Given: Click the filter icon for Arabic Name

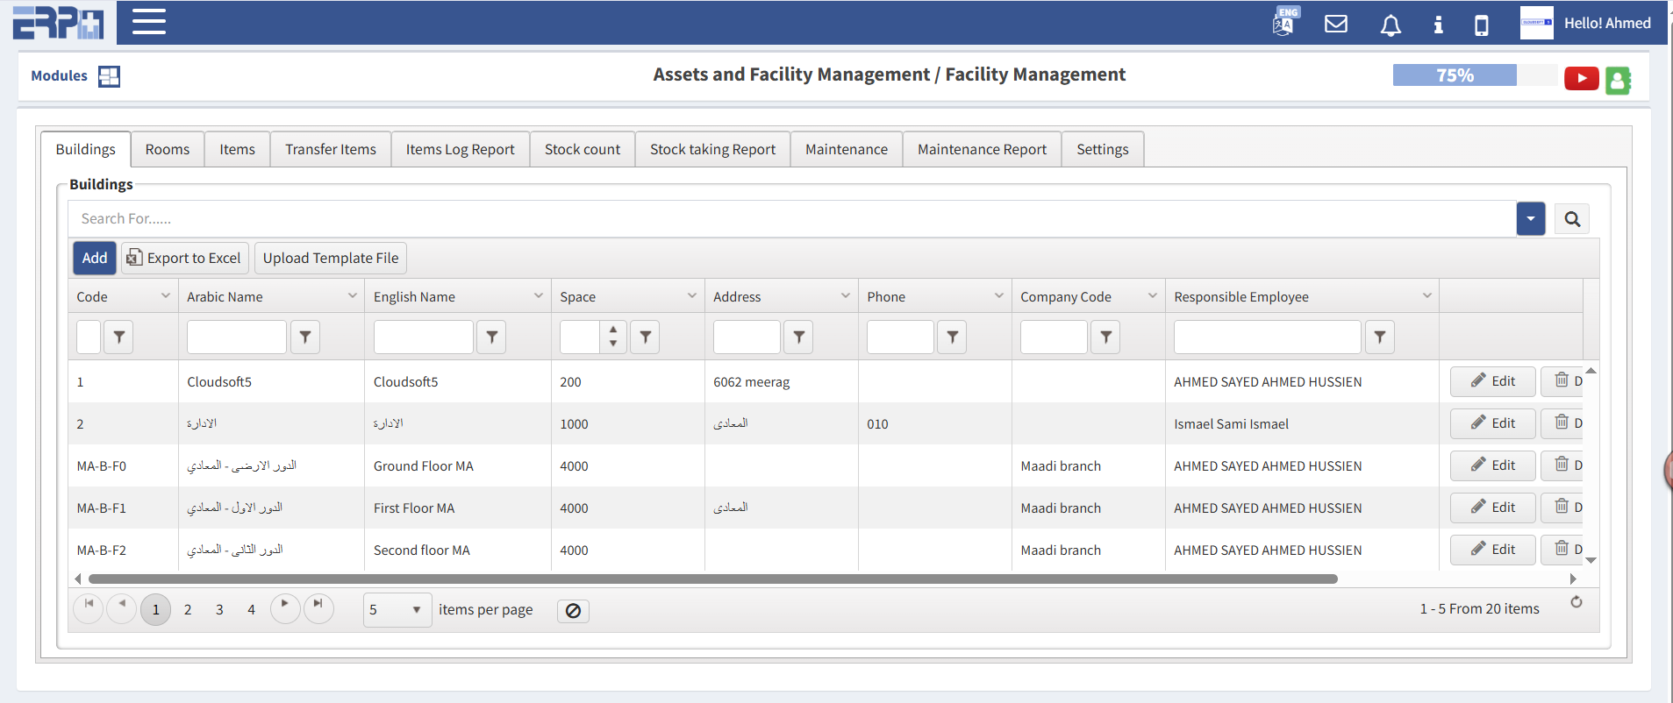Looking at the screenshot, I should click(x=305, y=337).
